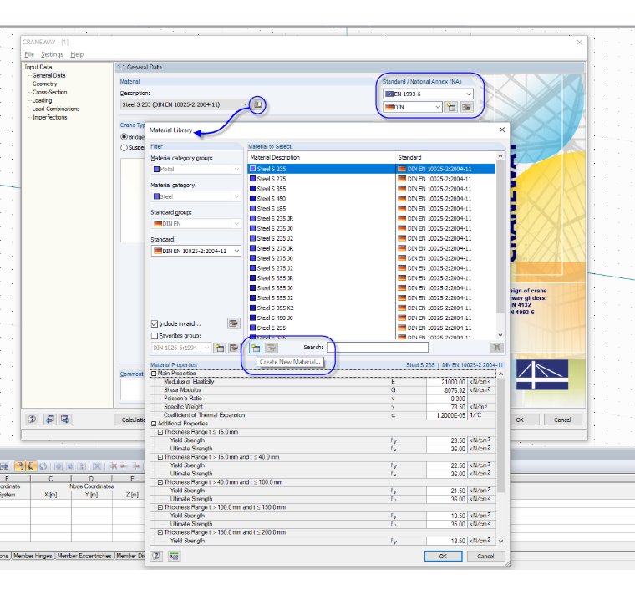Click the grayed circular refresh toolbar icon
This screenshot has height=595, width=635.
click(x=43, y=466)
